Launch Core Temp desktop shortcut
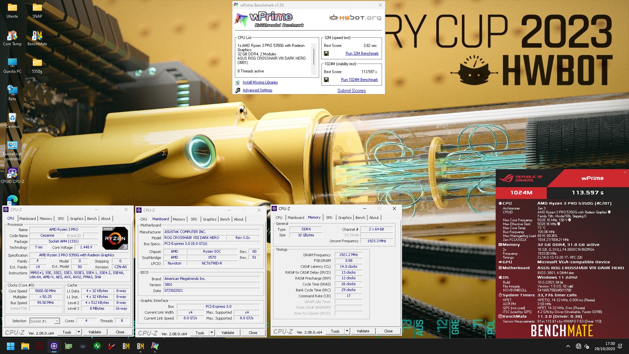Screen dimensions: 629x354 click(x=12, y=38)
